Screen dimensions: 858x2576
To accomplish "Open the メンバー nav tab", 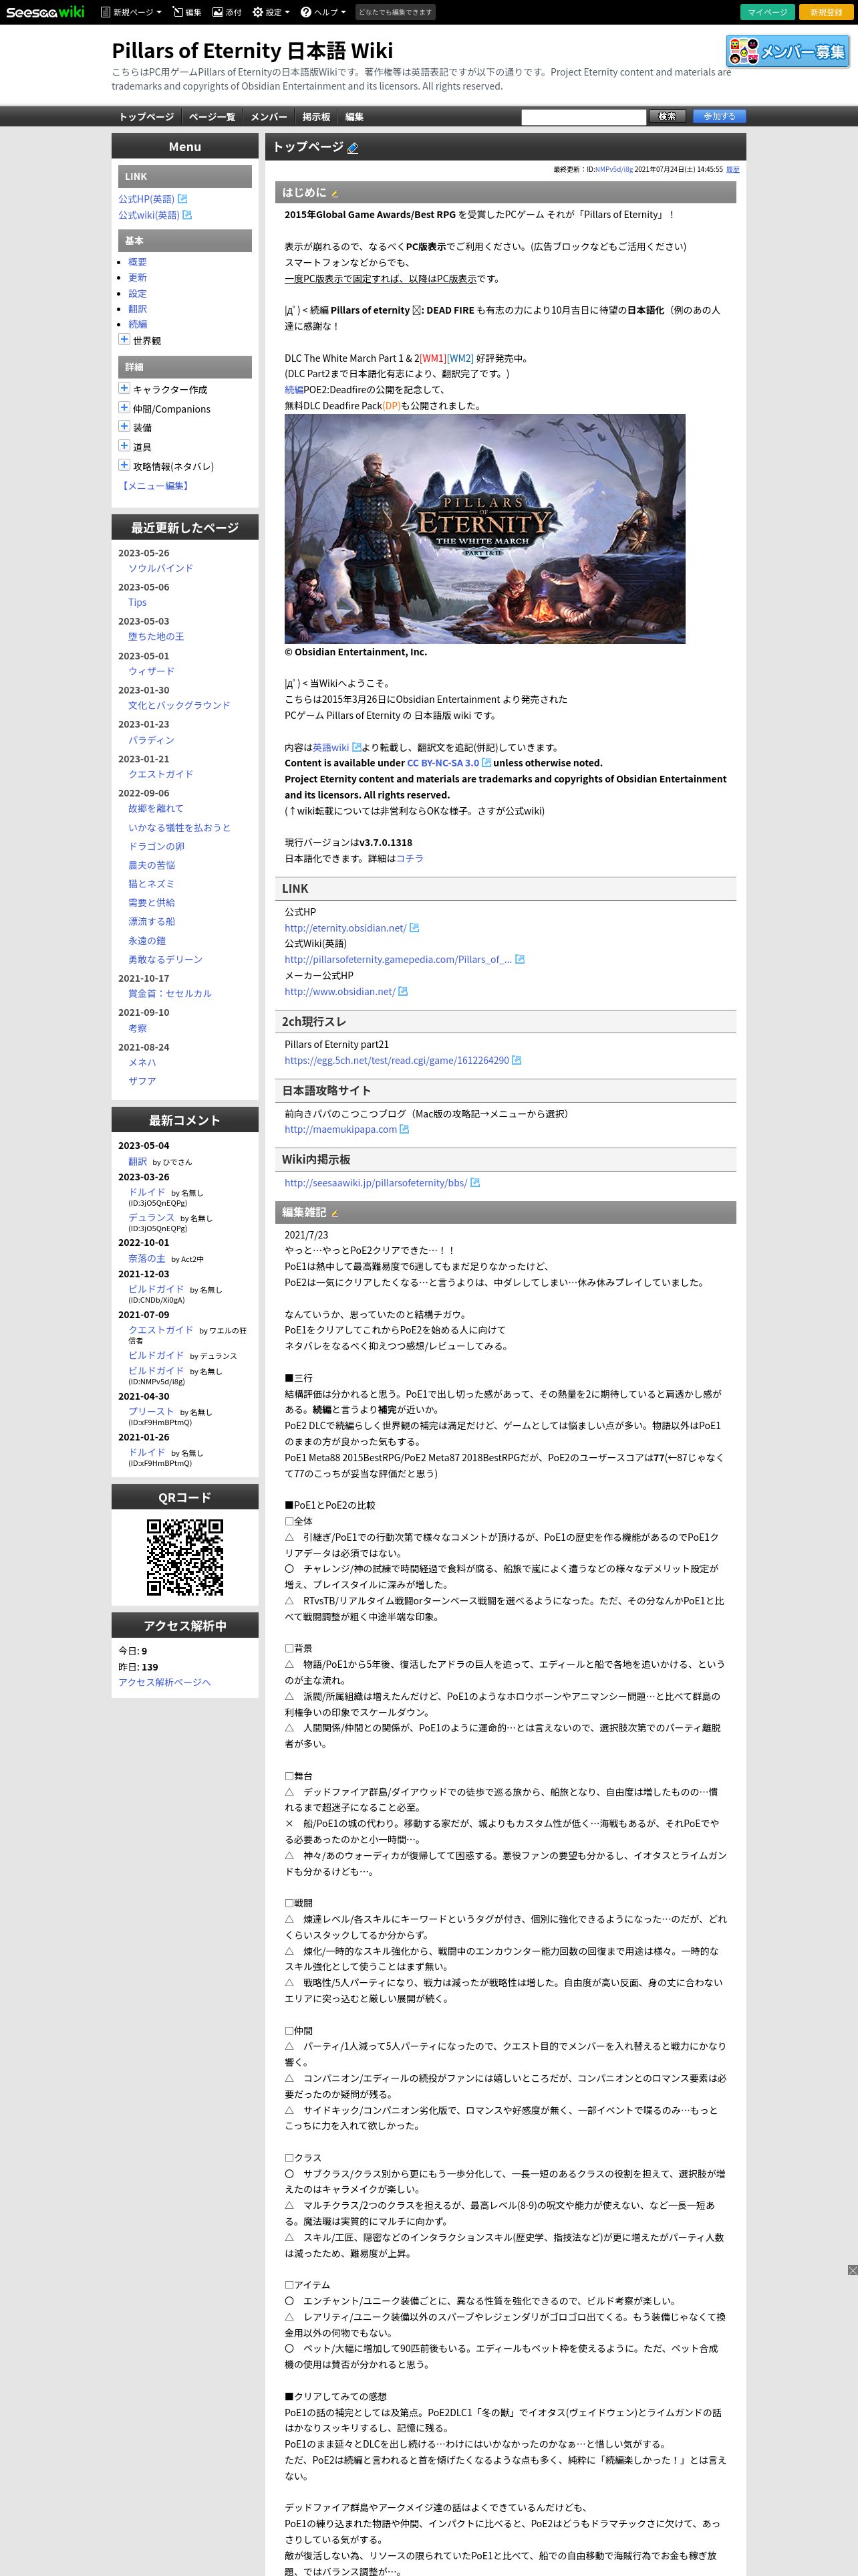I will point(269,117).
